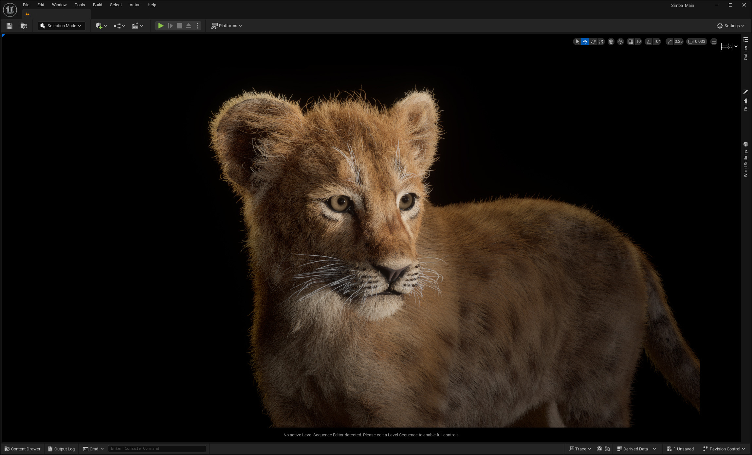Open the Derived Data menu
752x455 pixels.
(636, 449)
